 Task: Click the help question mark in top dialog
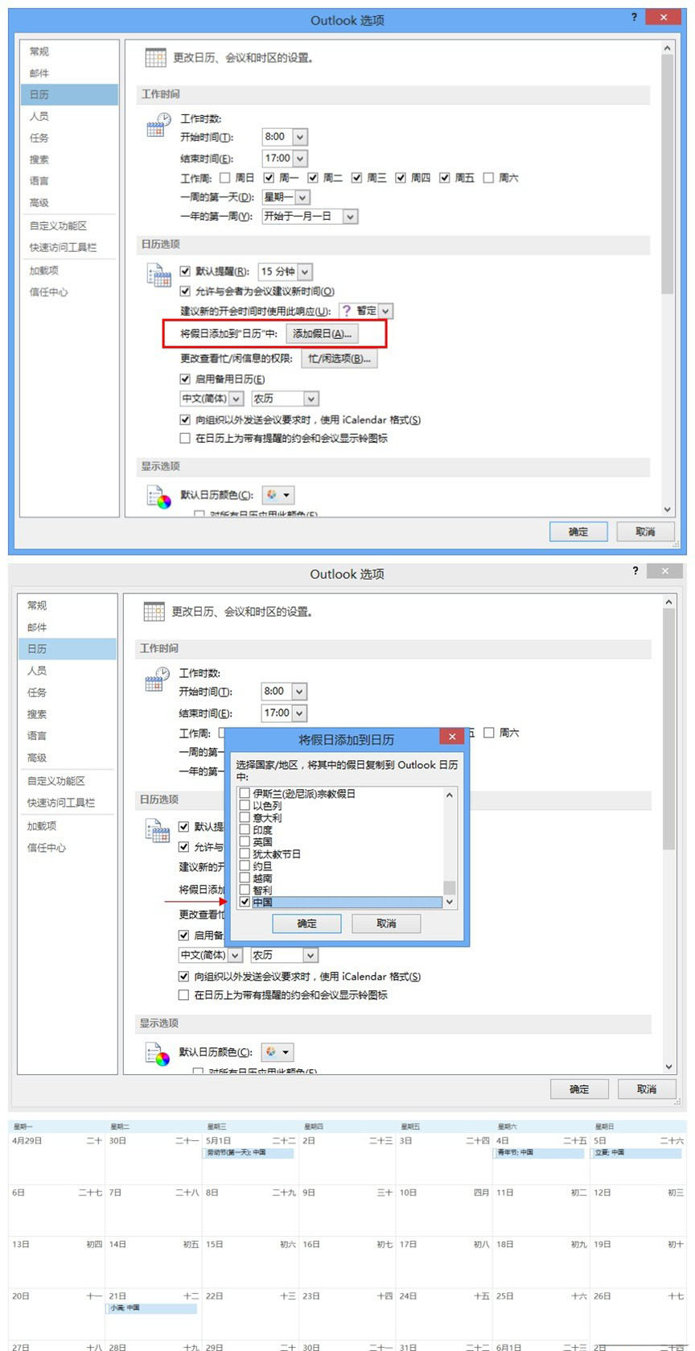[x=634, y=17]
